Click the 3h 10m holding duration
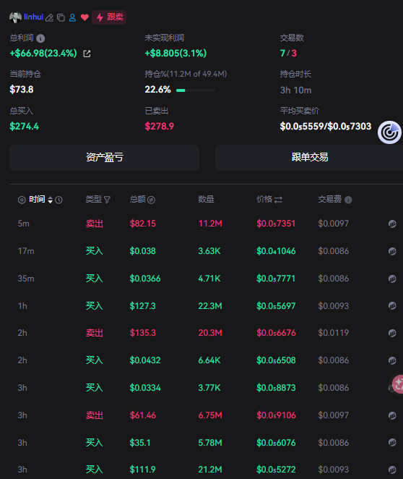This screenshot has width=403, height=479. [x=295, y=90]
